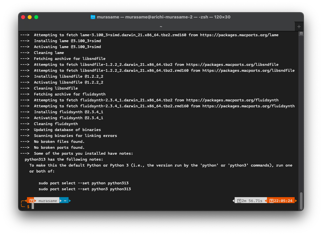This screenshot has height=235, width=322.
Task: Click the blue "~" directory prompt segment
Action: (x=65, y=201)
